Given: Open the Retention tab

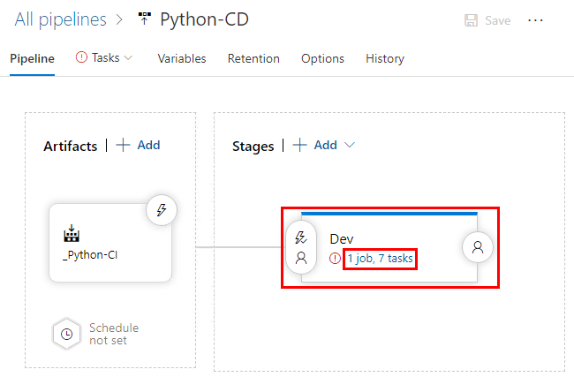Looking at the screenshot, I should coord(253,58).
